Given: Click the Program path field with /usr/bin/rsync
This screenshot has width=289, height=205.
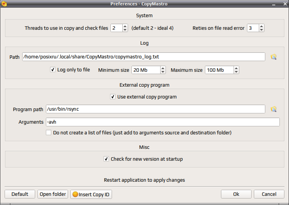Looking at the screenshot, I should [155, 109].
